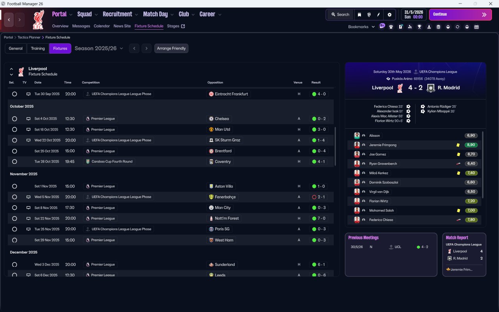Open the News Site link
Screen dimensions: 499x312
122,26
